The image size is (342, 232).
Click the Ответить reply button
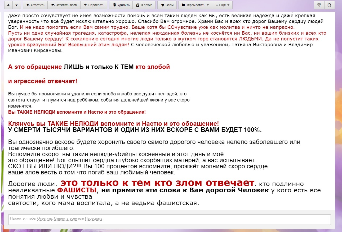(35, 5)
